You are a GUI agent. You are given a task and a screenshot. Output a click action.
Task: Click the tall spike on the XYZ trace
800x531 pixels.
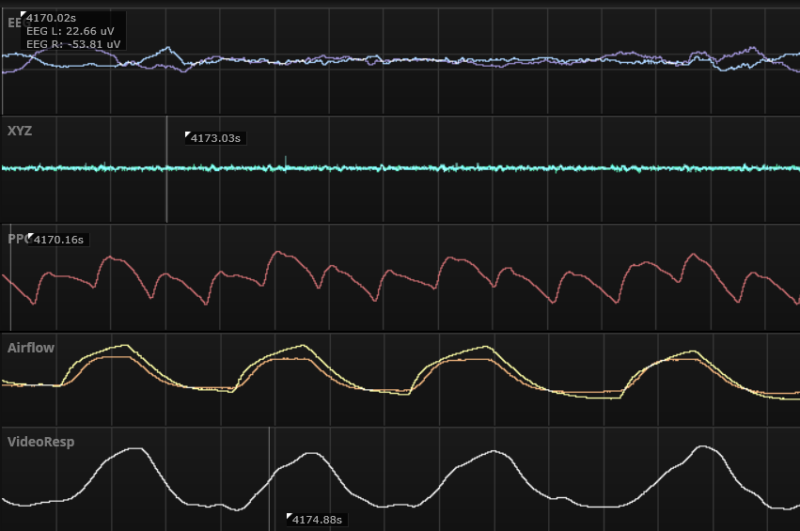pyautogui.click(x=286, y=160)
